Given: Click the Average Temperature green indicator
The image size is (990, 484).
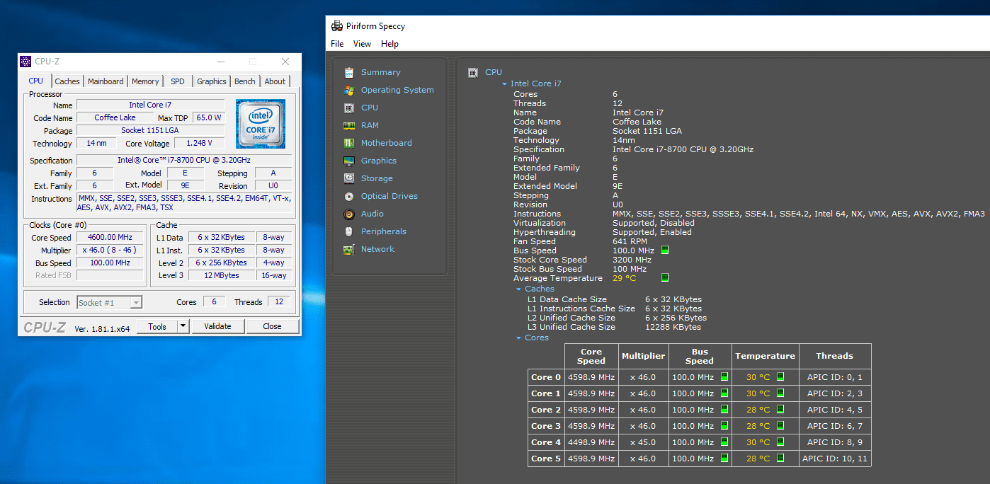Looking at the screenshot, I should click(664, 278).
